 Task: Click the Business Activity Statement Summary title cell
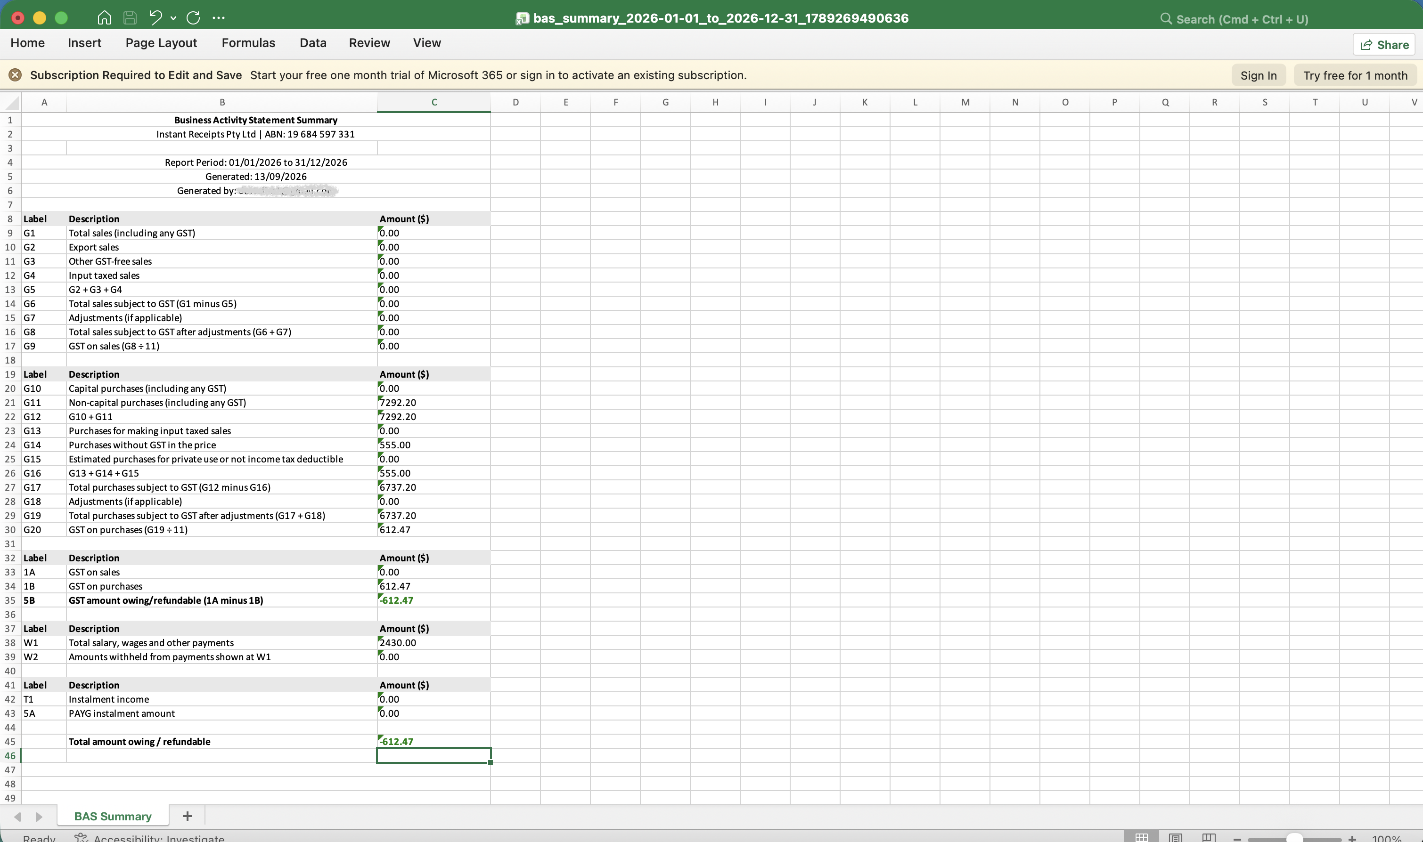[255, 120]
